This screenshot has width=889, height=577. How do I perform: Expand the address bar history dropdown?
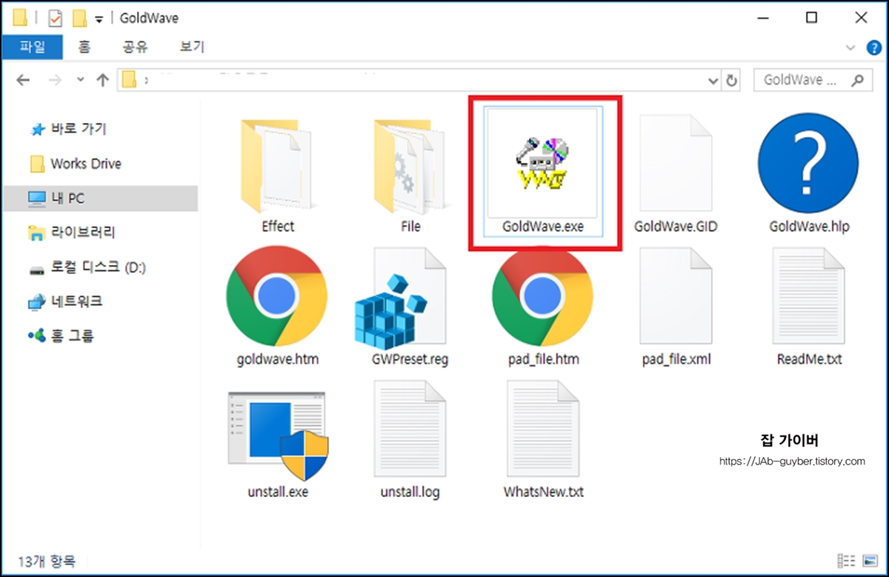pyautogui.click(x=713, y=81)
